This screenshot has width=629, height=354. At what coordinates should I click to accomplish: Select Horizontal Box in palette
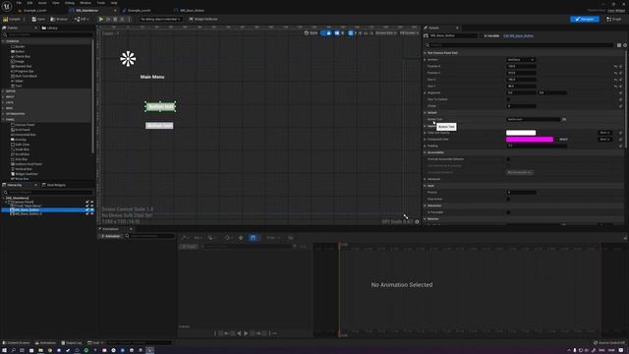(25, 135)
